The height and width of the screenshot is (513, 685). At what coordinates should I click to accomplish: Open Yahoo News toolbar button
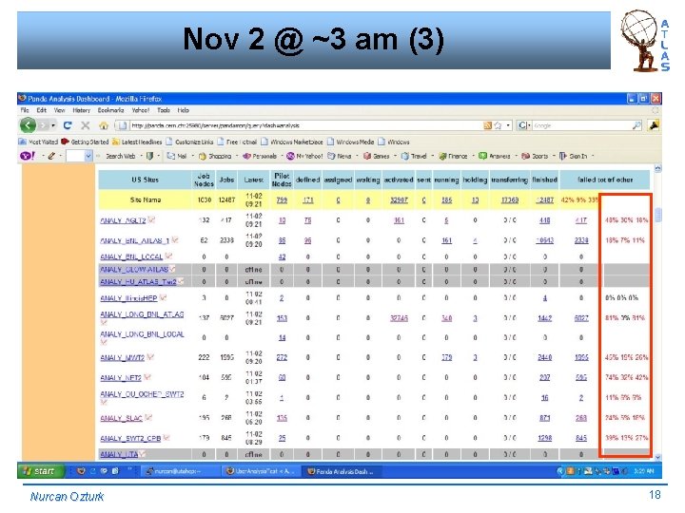coord(340,156)
